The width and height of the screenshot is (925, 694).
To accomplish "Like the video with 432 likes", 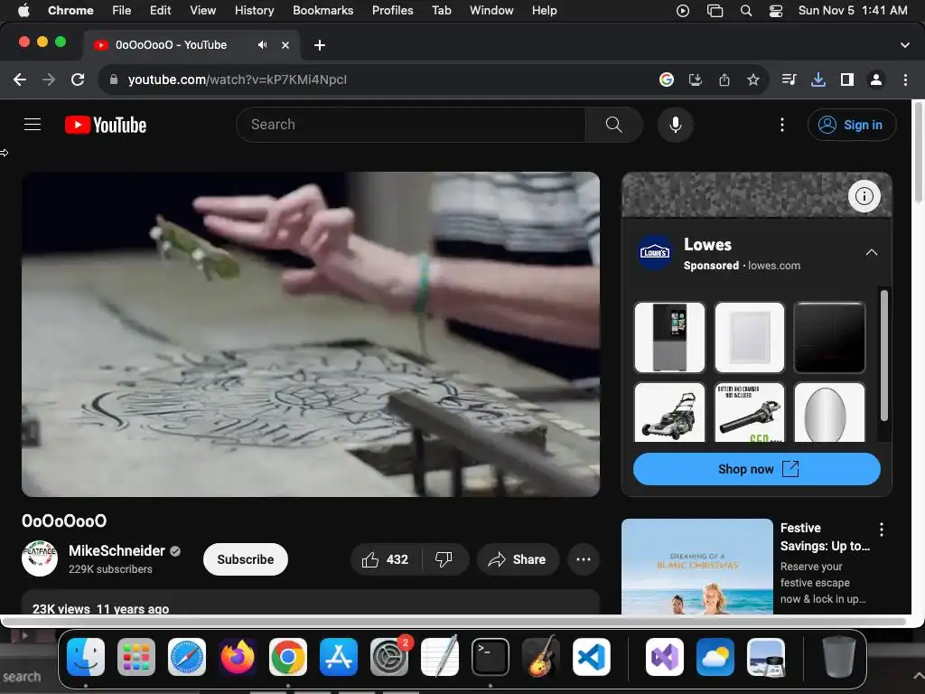I will [386, 559].
